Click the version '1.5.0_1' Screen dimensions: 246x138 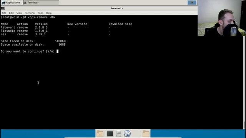click(41, 31)
